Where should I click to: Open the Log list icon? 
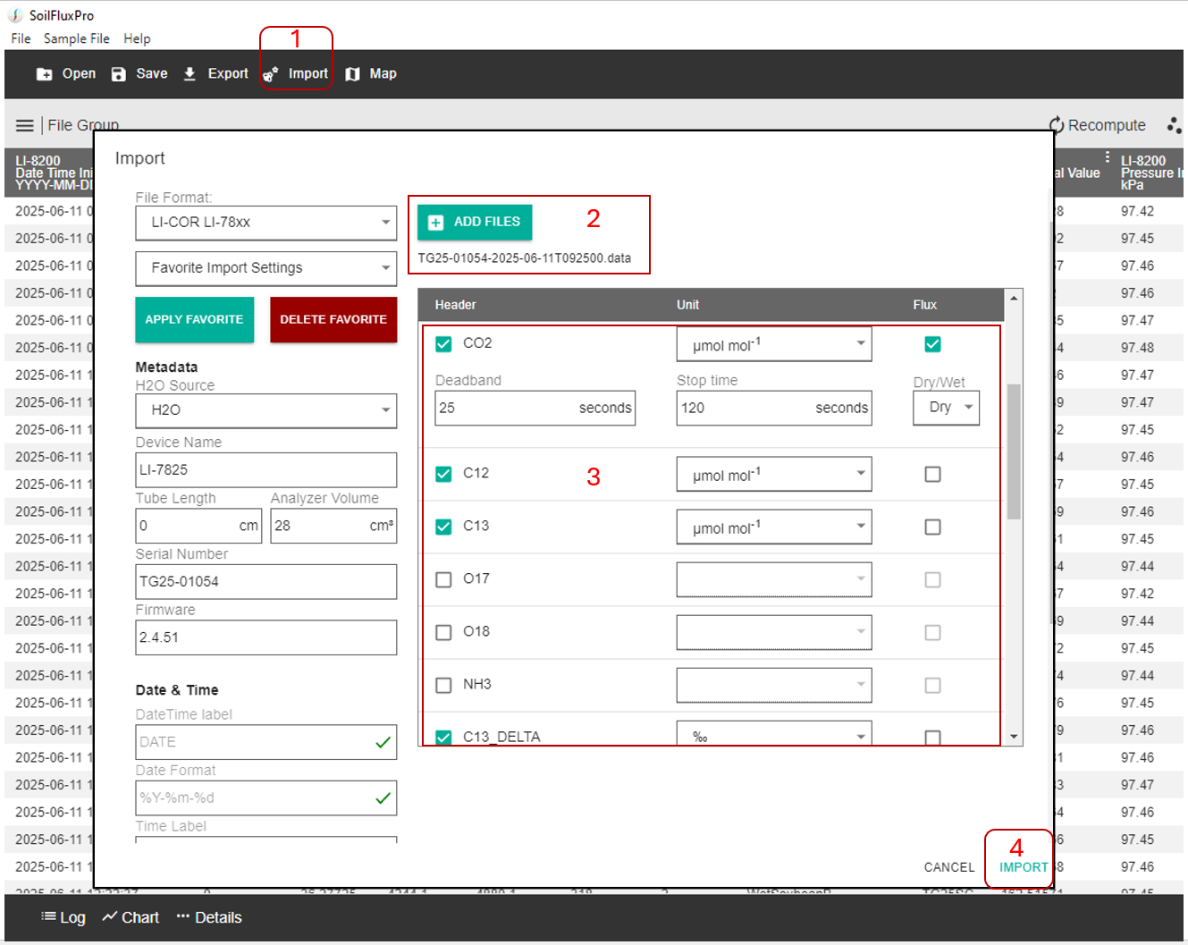(48, 917)
